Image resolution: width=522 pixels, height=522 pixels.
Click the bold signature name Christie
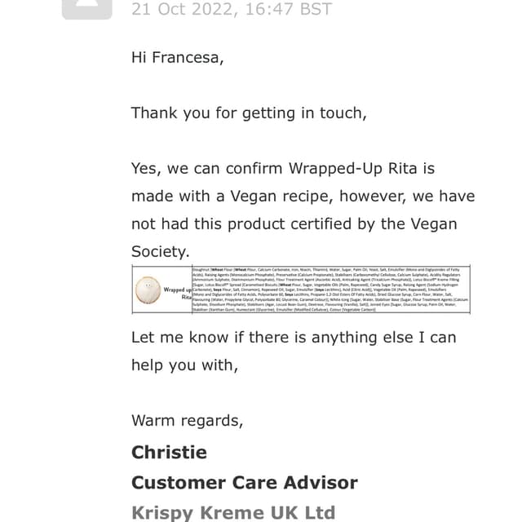click(169, 452)
